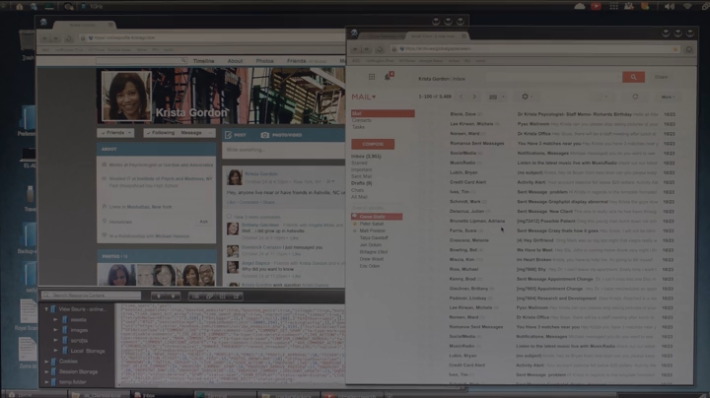Open chat with Matt Preston

(372, 231)
